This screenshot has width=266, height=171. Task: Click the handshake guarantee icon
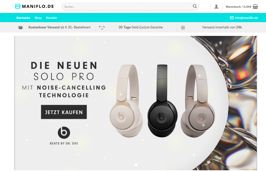point(102,27)
